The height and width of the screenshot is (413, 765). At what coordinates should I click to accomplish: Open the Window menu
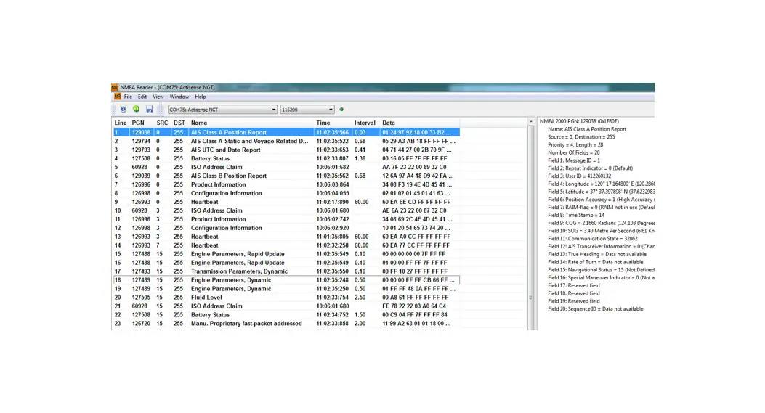pos(179,97)
